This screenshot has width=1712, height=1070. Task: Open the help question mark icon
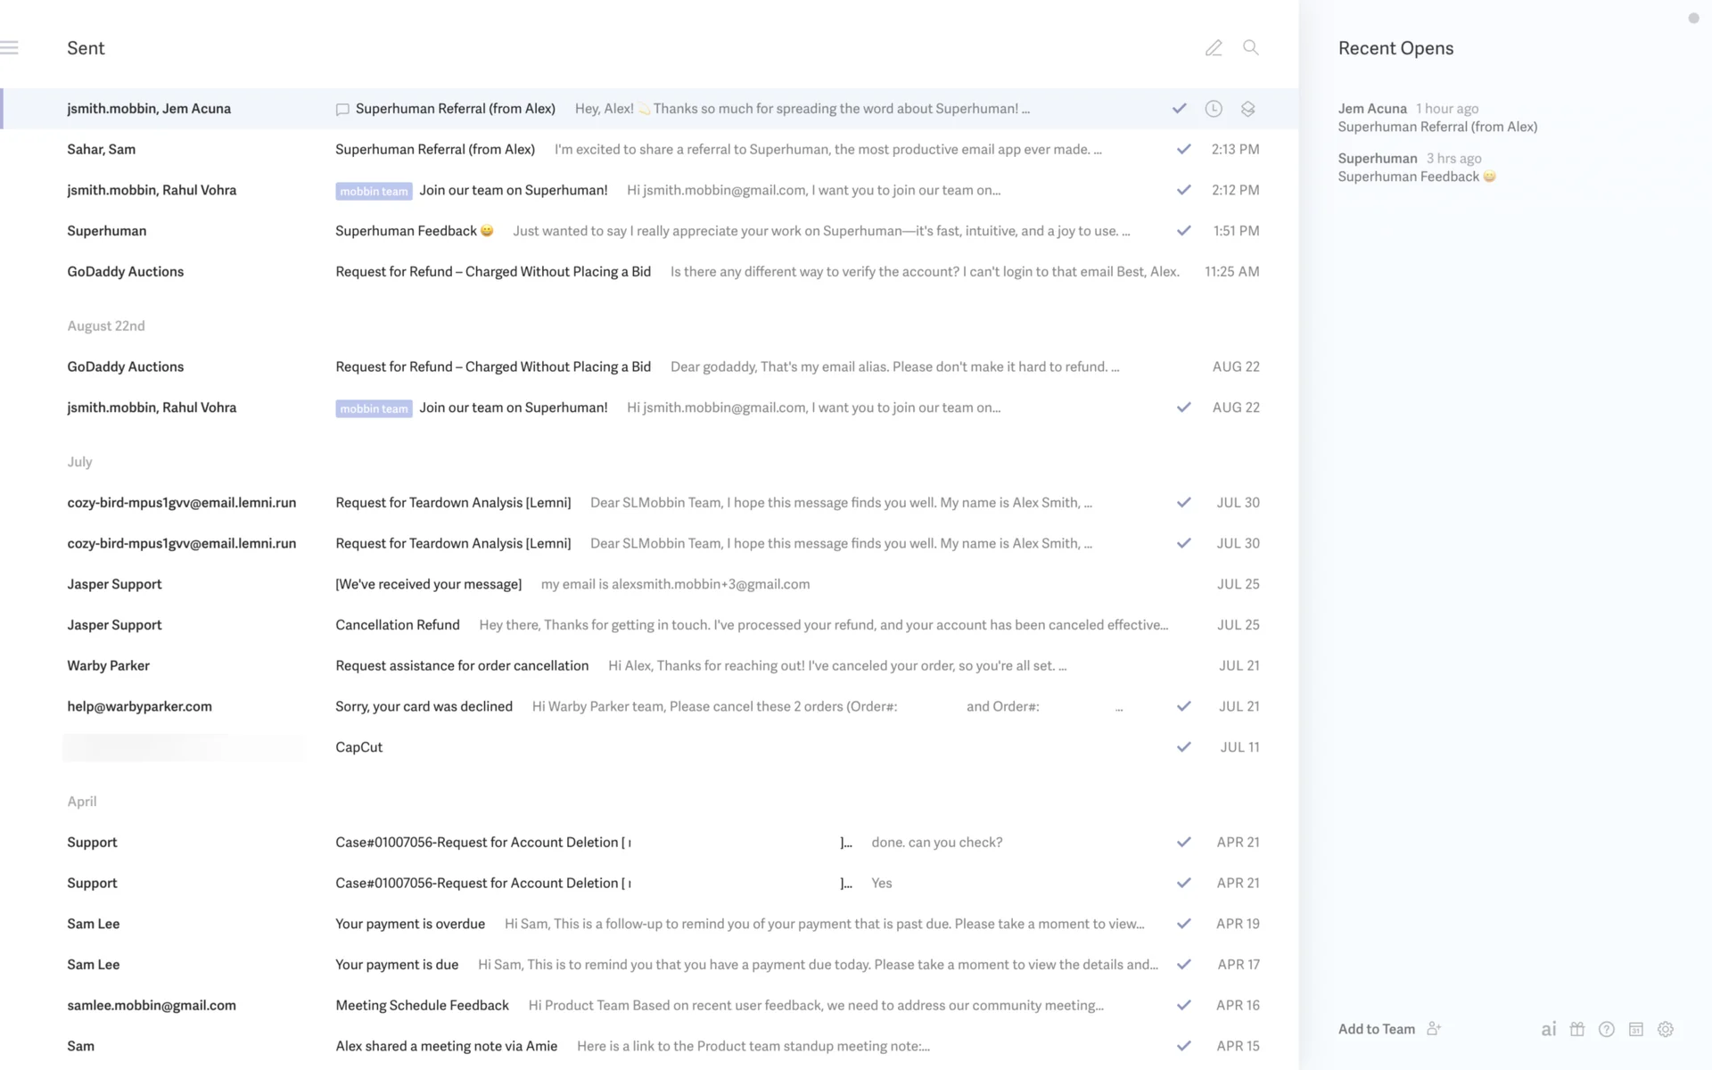point(1607,1029)
